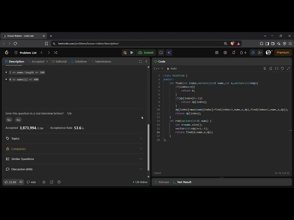294x220 pixels.
Task: Format the code icon
Action: click(265, 68)
